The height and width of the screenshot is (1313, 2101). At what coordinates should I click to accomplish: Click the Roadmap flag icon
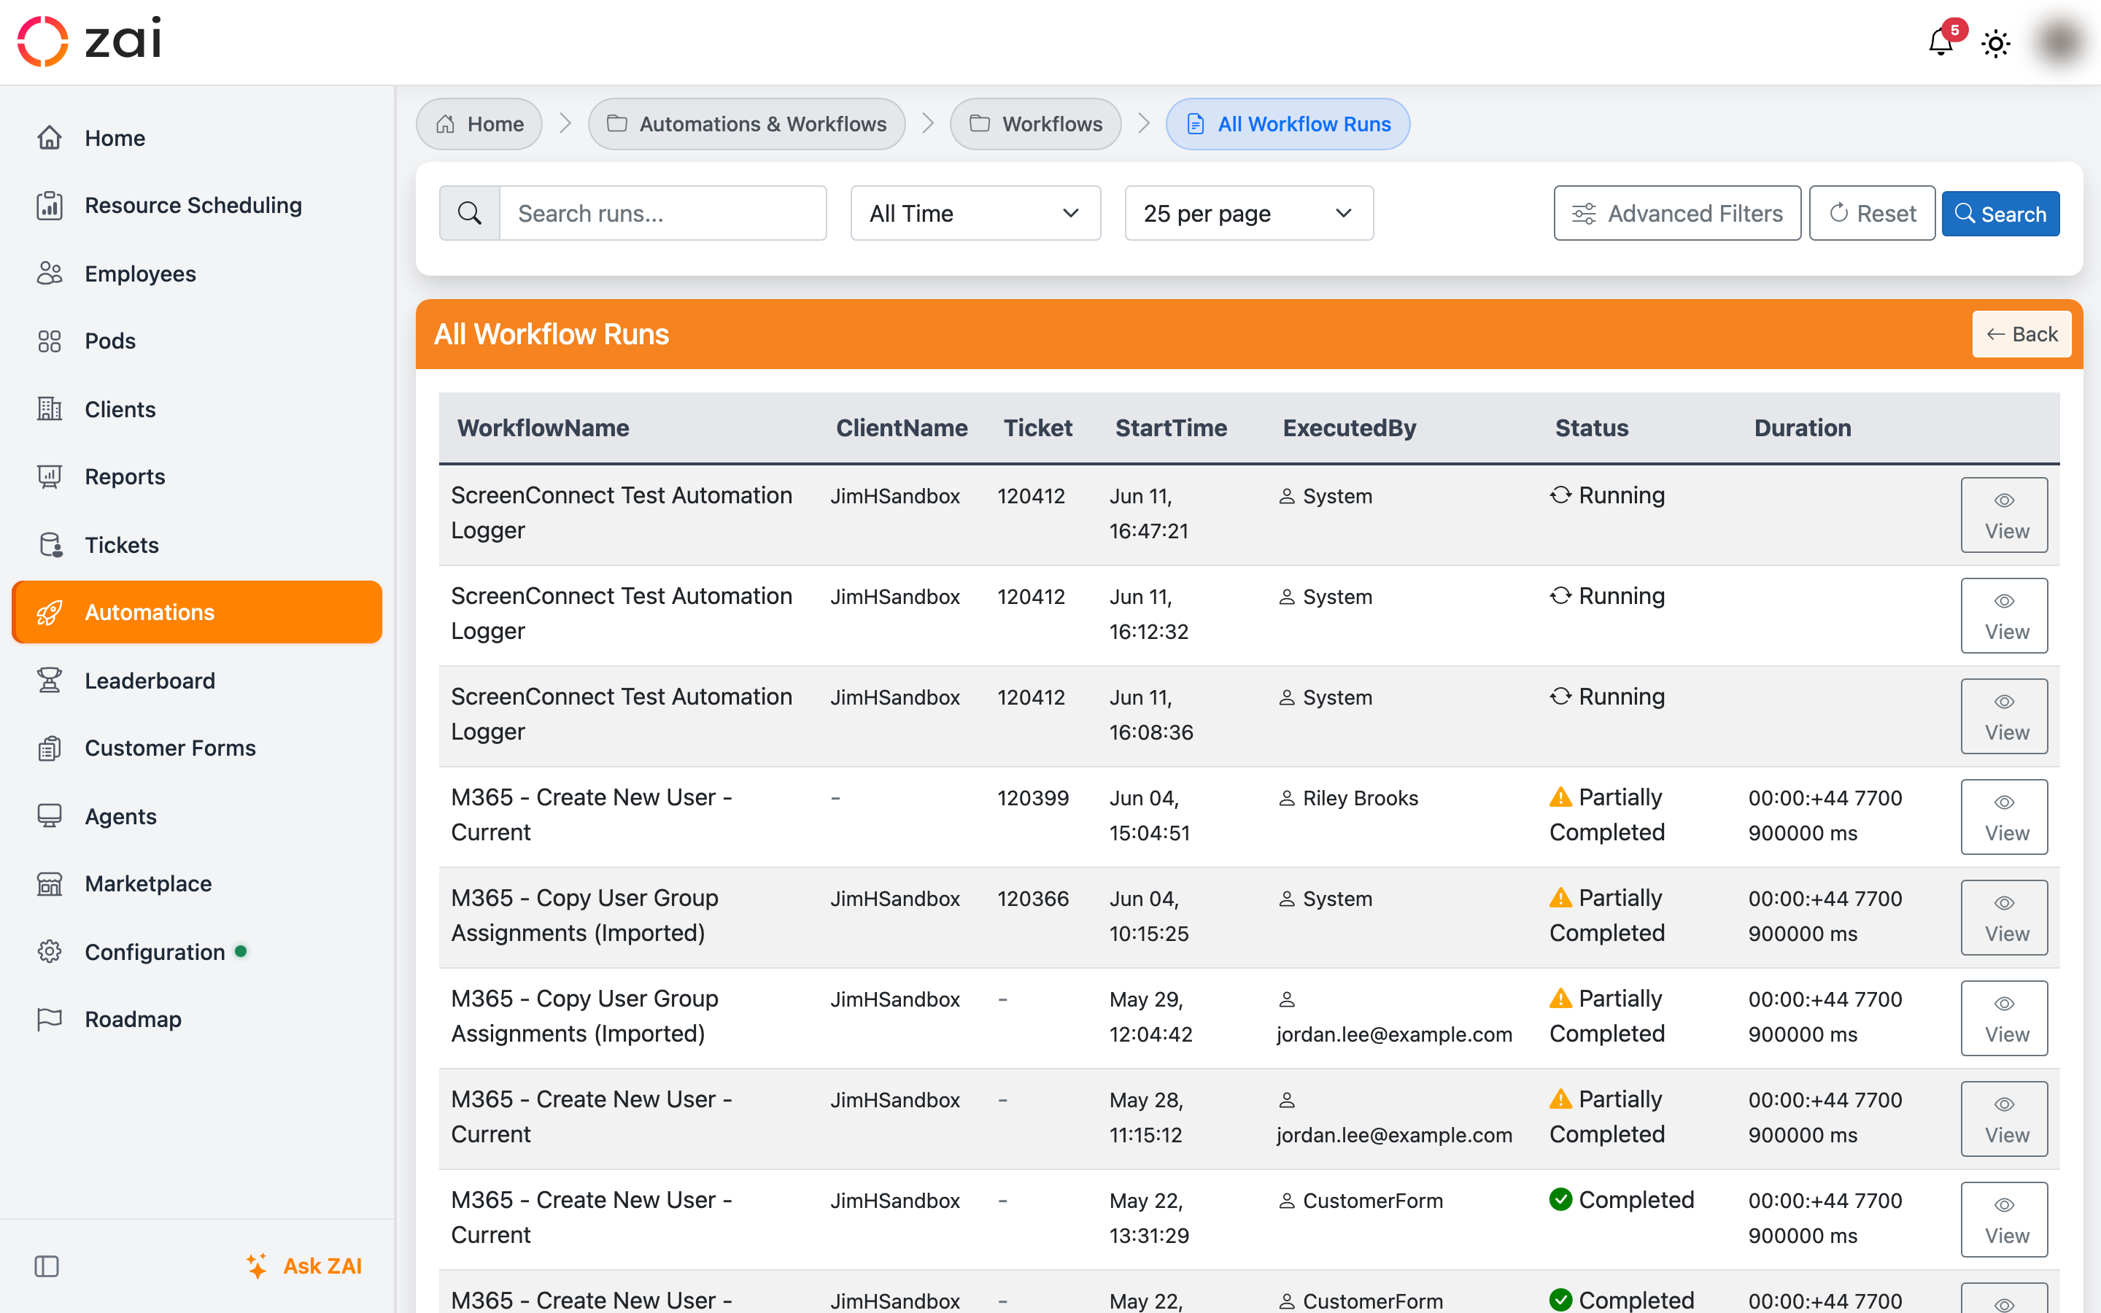(50, 1020)
